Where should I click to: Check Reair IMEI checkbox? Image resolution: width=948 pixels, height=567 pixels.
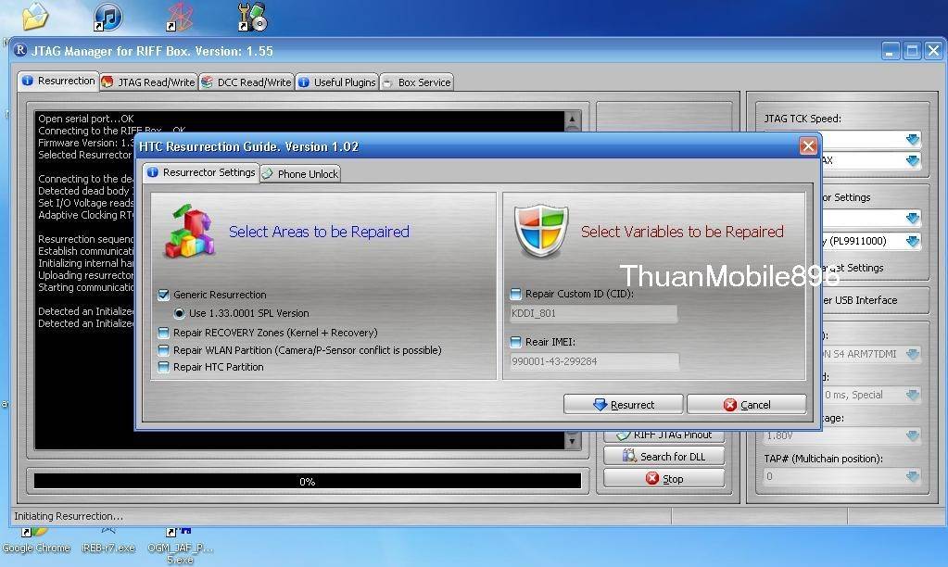[516, 342]
